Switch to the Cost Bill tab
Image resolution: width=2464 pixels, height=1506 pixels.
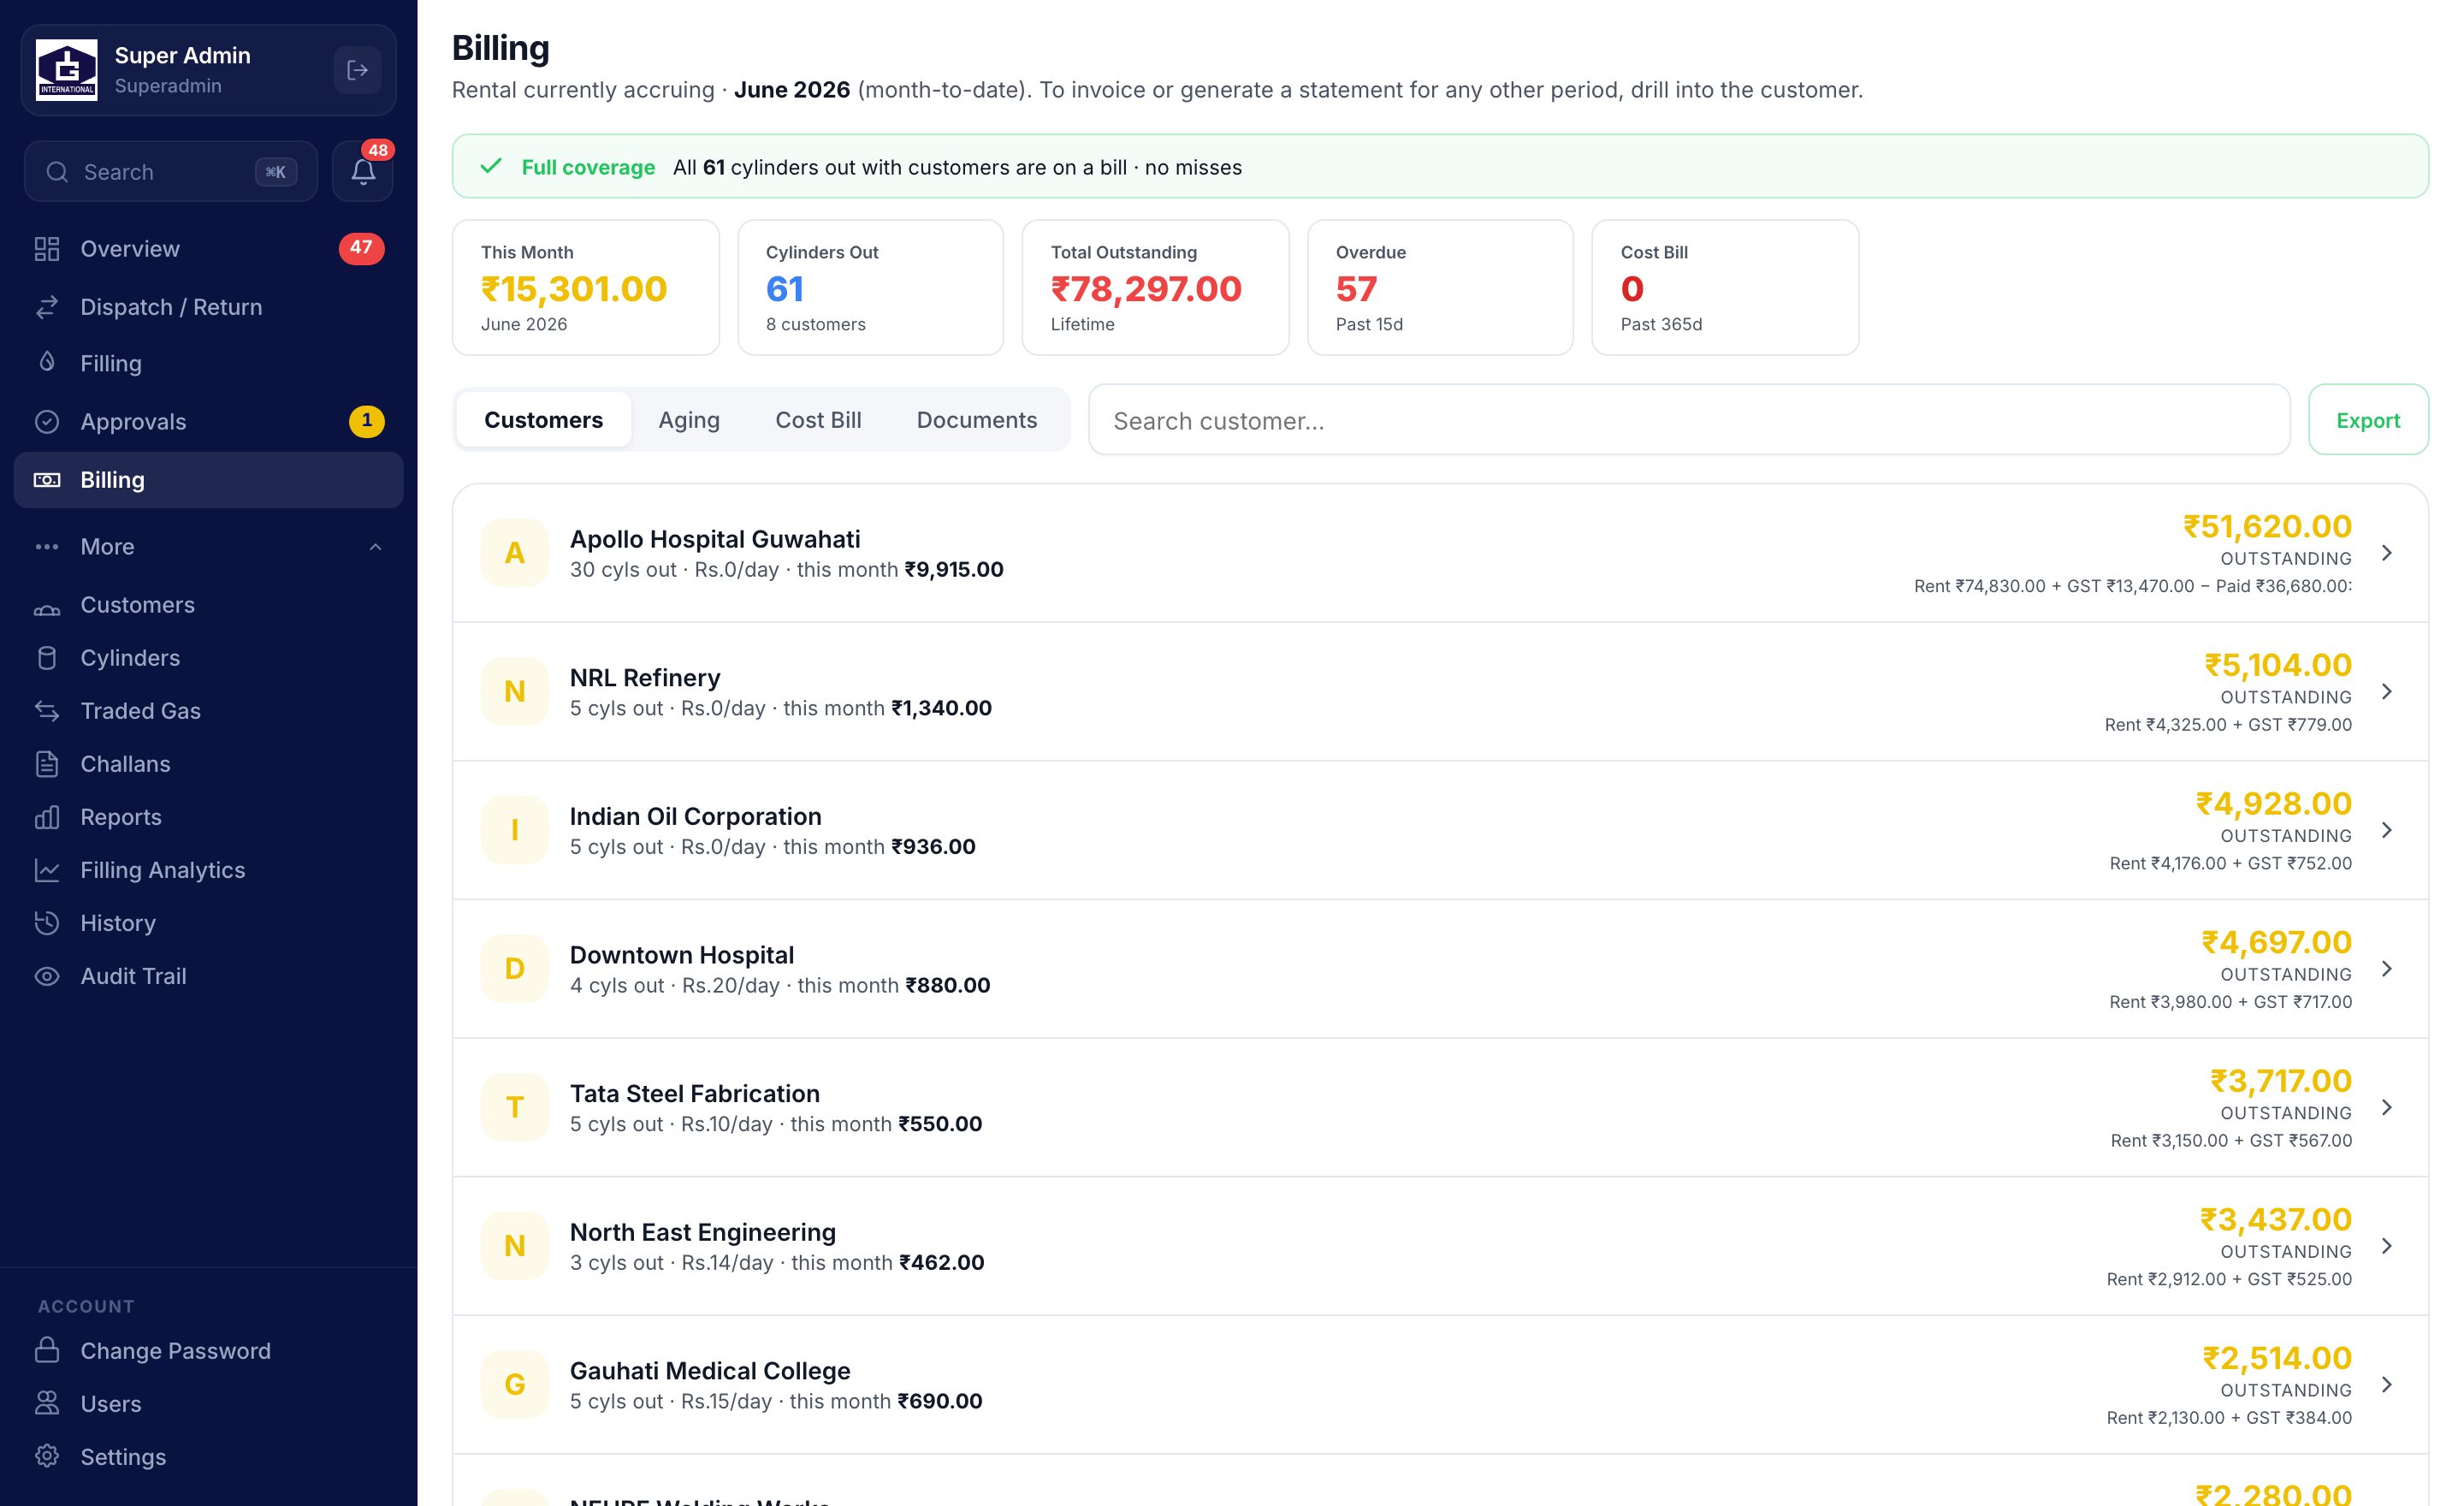[x=818, y=420]
